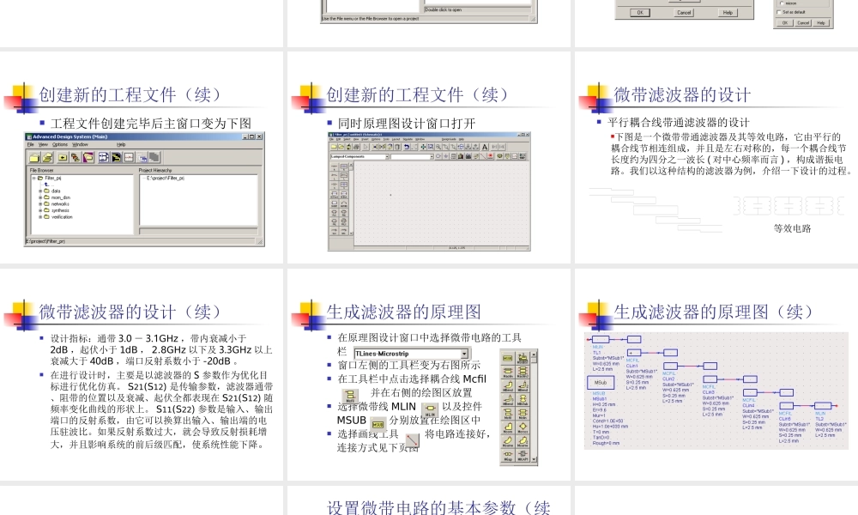Expand the mom_dsn folder in File Browser

tap(40, 197)
